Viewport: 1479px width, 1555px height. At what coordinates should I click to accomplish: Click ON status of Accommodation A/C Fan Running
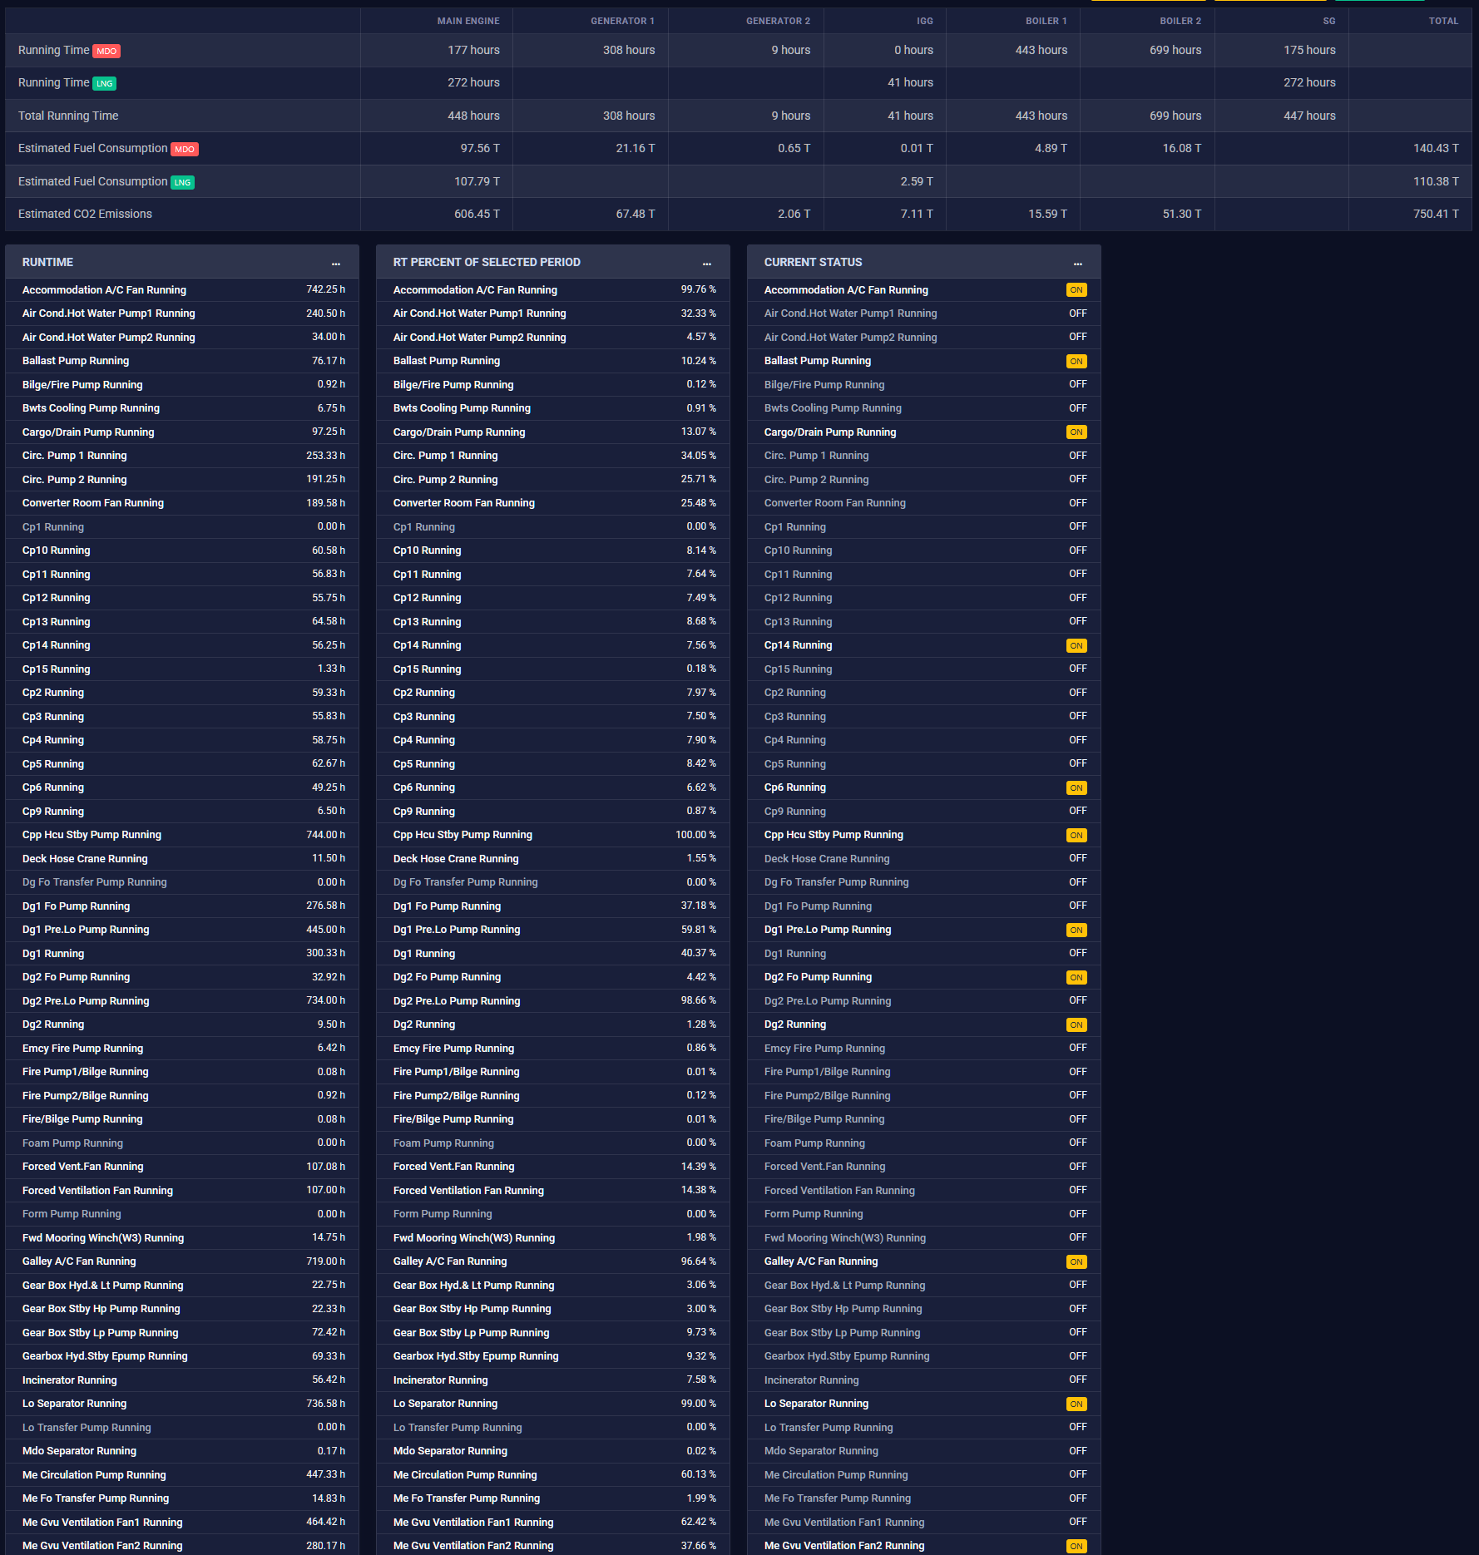pyautogui.click(x=1076, y=290)
